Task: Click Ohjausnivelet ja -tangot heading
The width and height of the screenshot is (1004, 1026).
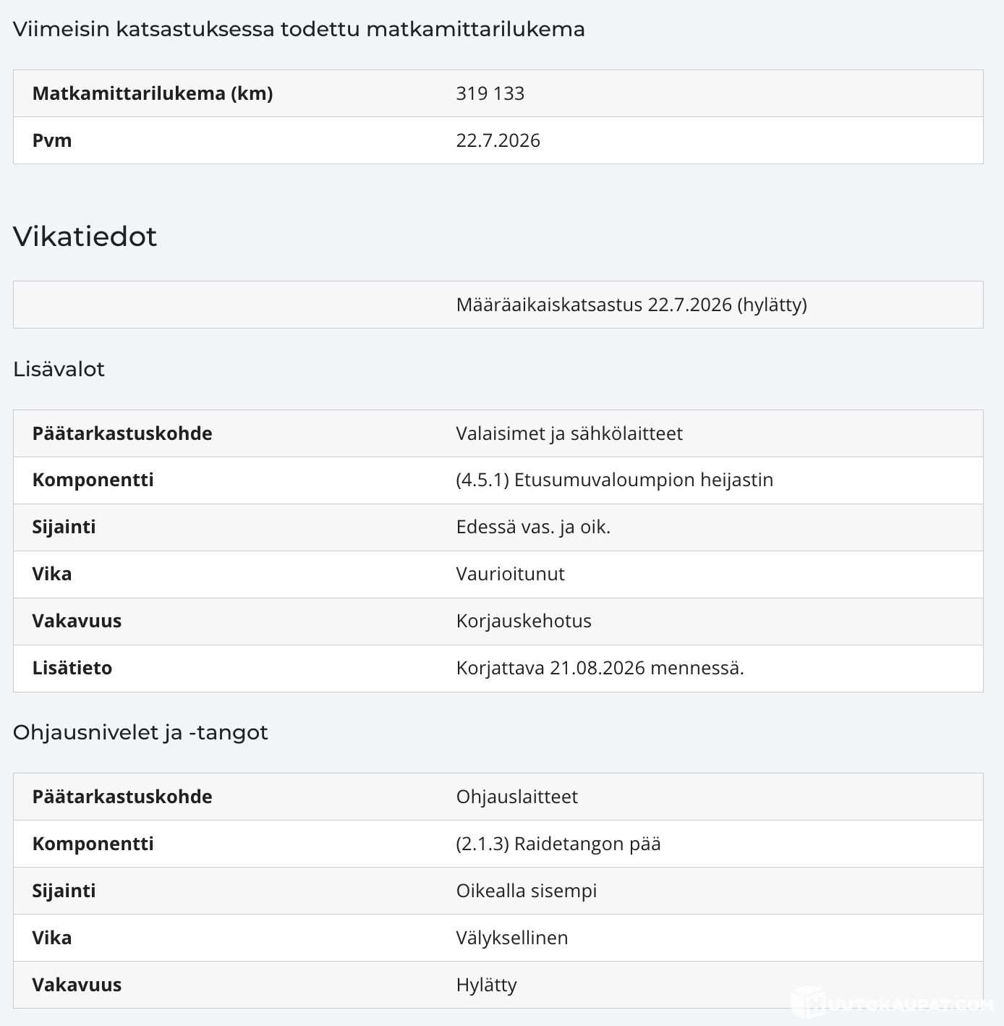Action: tap(140, 732)
